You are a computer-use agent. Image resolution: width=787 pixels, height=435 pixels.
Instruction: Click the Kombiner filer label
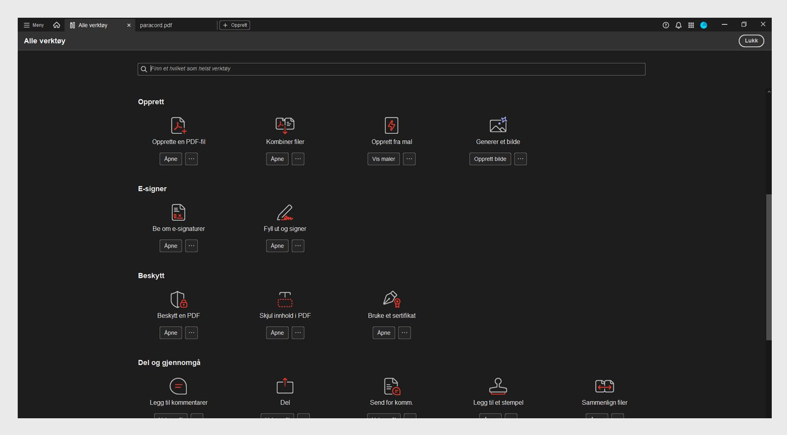tap(285, 142)
